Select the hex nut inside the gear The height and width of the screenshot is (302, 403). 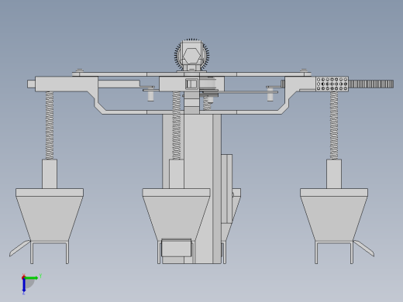click(191, 55)
